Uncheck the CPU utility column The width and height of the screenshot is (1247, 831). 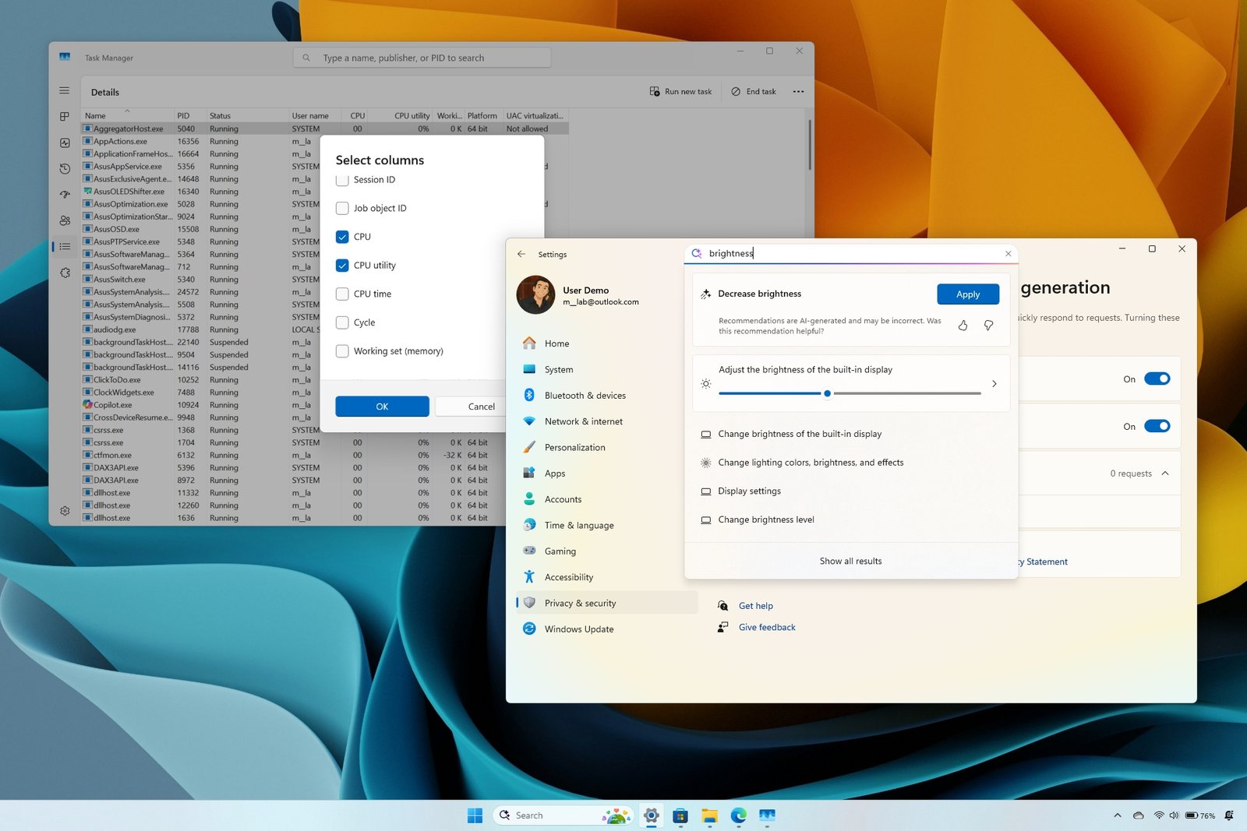click(x=342, y=265)
